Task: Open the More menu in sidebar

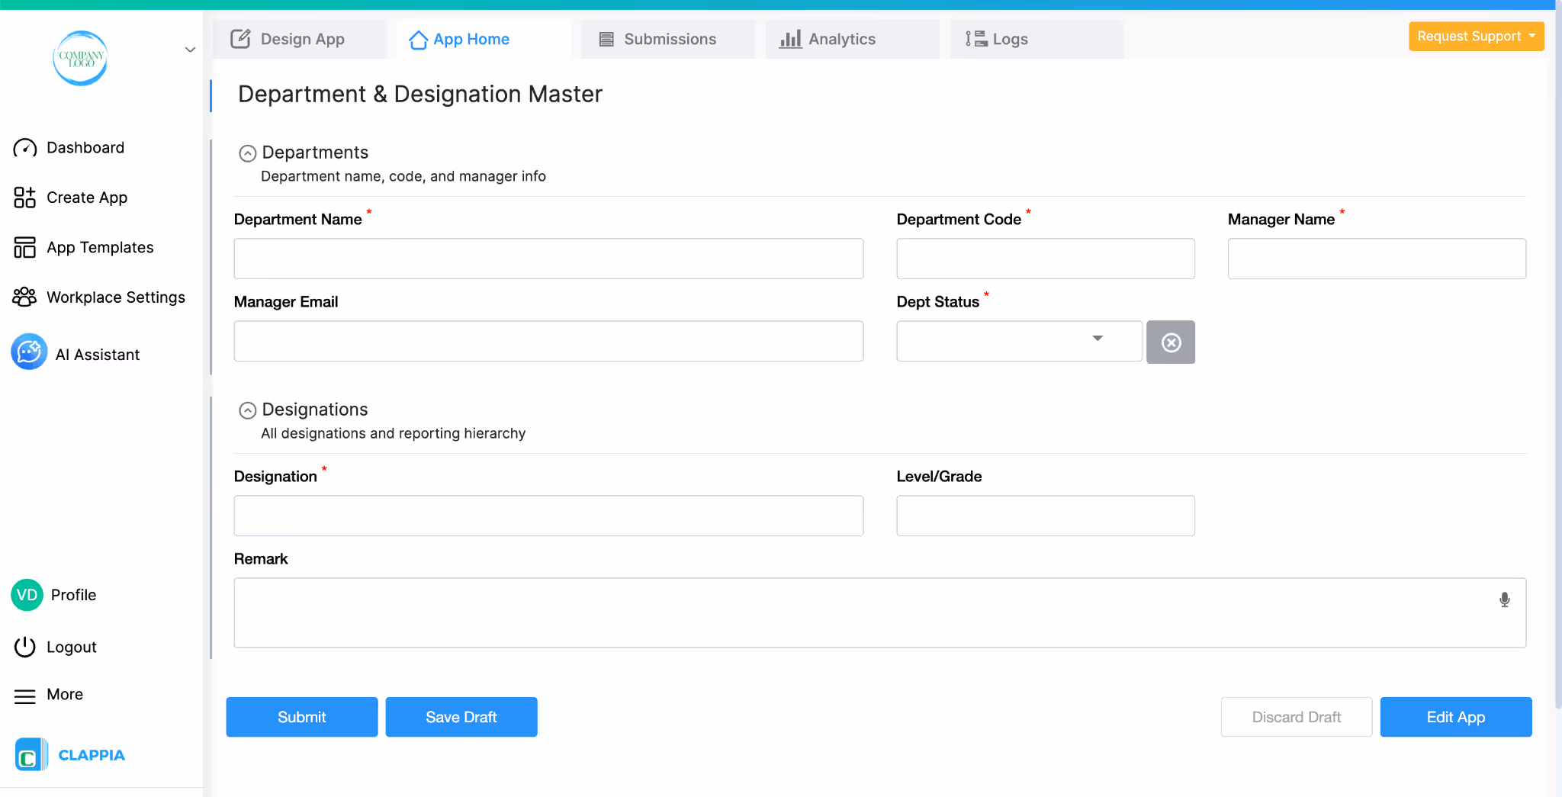Action: pos(25,694)
